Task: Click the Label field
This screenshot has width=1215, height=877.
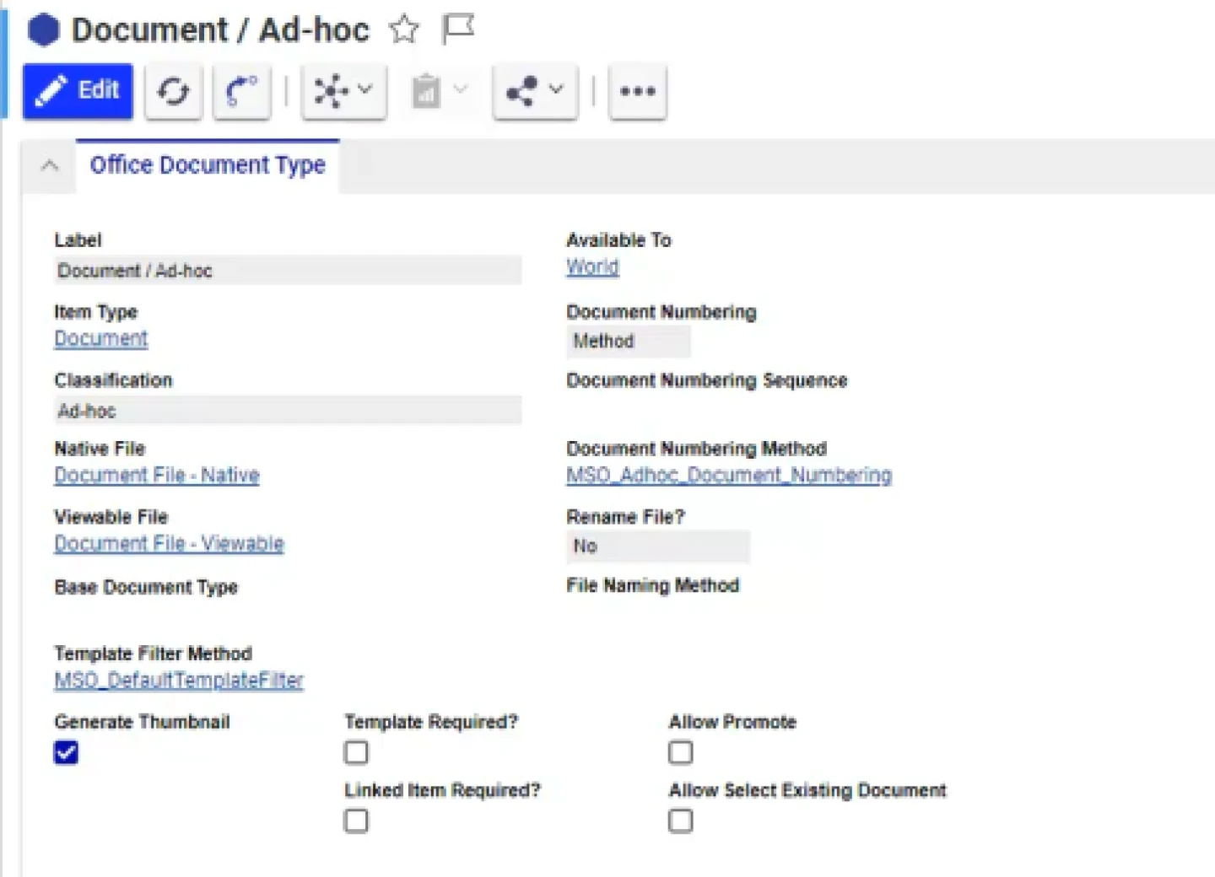Action: coord(288,271)
